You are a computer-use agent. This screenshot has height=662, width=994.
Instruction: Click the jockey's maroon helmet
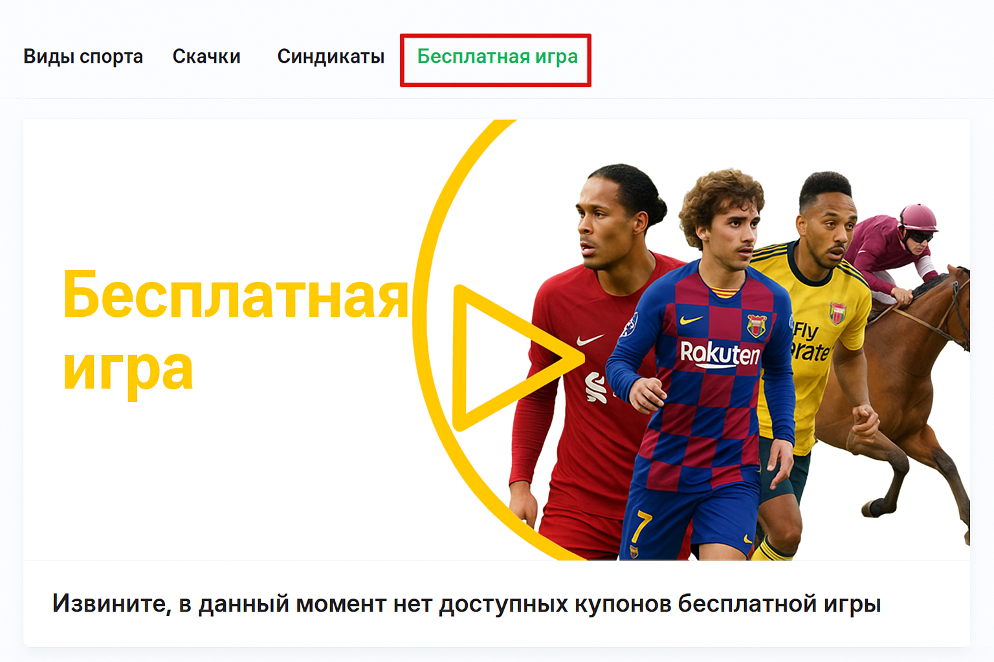coord(918,217)
